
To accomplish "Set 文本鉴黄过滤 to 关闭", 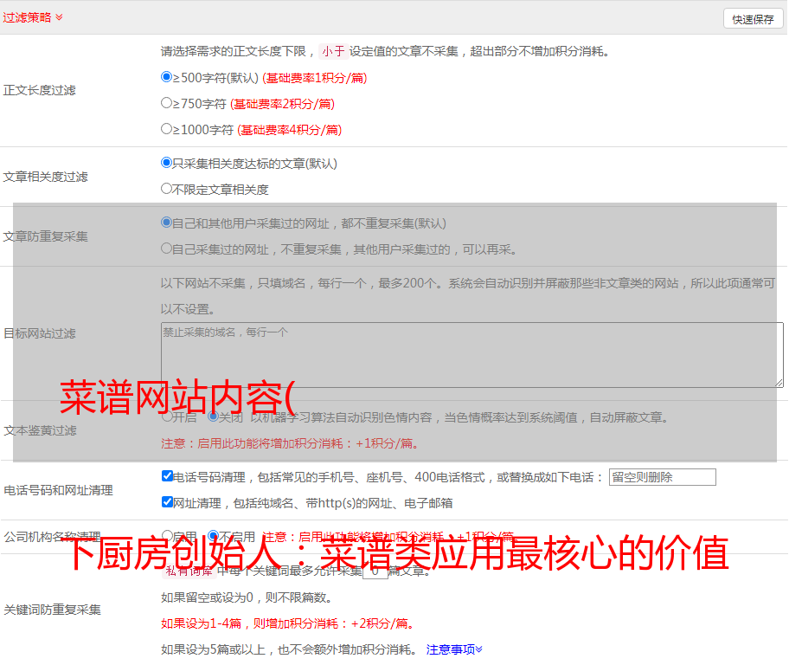I will [213, 416].
